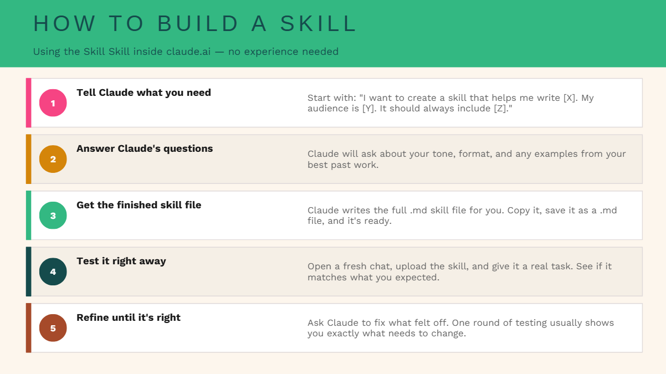Click the 'How to Build a Skill' title
666x374 pixels.
[195, 24]
